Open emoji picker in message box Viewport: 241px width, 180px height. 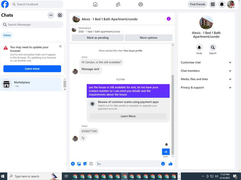(163, 164)
